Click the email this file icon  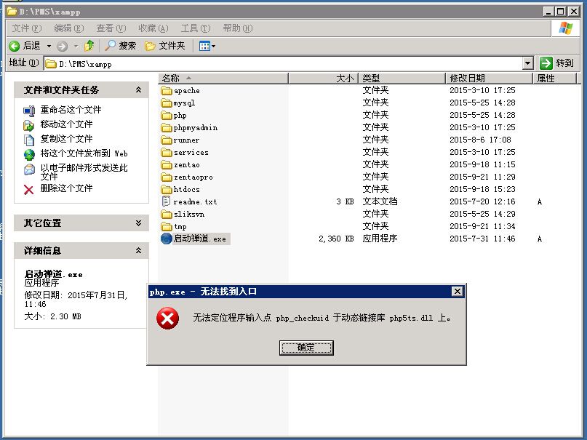click(x=29, y=169)
